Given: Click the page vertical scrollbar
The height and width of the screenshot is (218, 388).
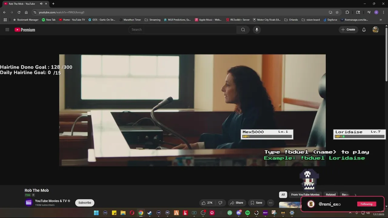Looking at the screenshot, I should point(386,54).
